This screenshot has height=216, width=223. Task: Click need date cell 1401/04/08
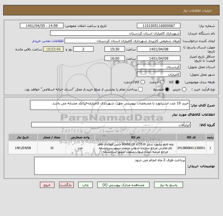click(23, 148)
